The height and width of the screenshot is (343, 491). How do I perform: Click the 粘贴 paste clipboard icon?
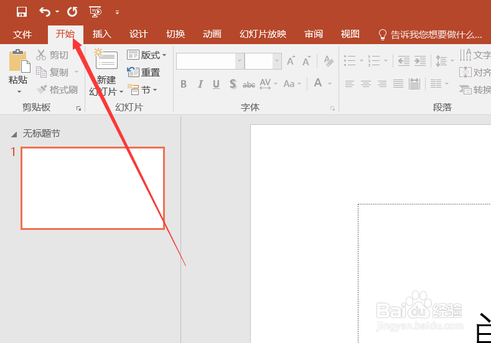pyautogui.click(x=19, y=61)
